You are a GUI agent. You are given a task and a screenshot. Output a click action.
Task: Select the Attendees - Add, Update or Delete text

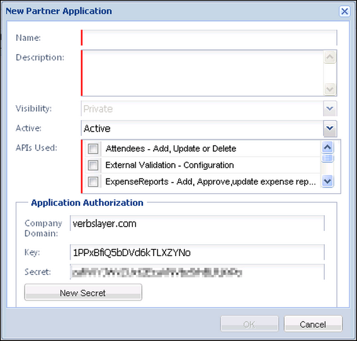click(171, 148)
